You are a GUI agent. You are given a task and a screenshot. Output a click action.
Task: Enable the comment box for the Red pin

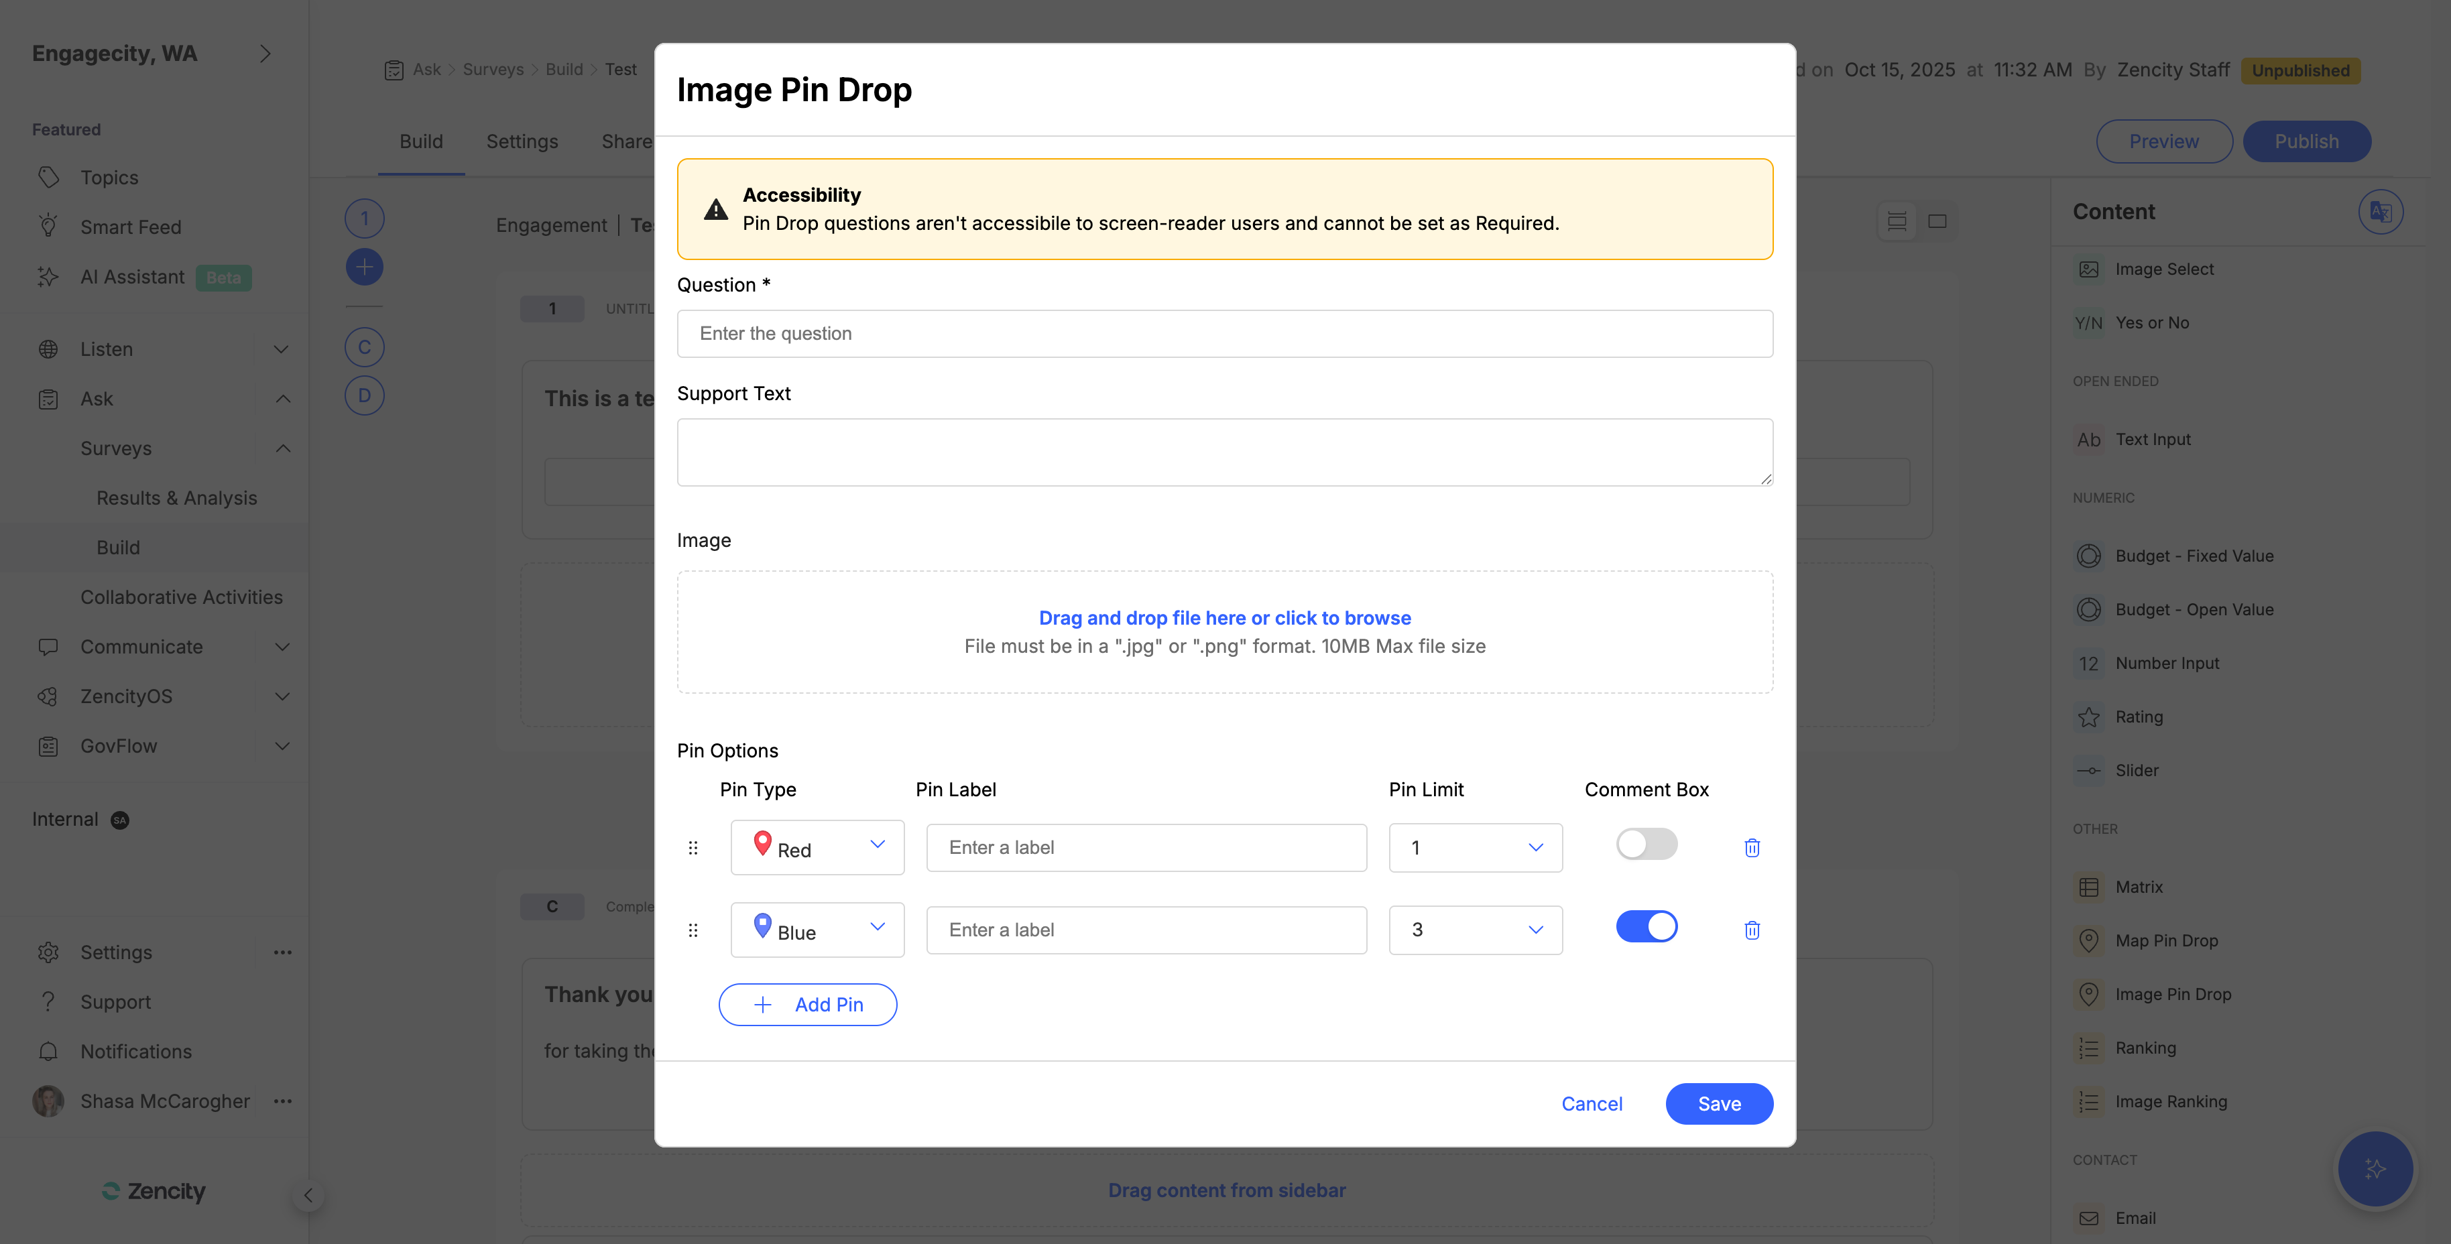1646,845
